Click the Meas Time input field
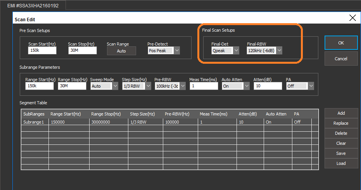The height and width of the screenshot is (190, 361). [x=203, y=86]
